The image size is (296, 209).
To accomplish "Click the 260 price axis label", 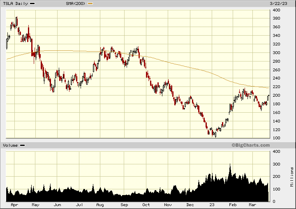I will pyautogui.click(x=276, y=70).
